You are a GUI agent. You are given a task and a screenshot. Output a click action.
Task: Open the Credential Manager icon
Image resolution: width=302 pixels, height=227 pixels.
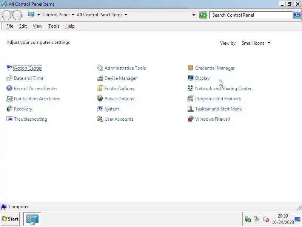(x=191, y=68)
